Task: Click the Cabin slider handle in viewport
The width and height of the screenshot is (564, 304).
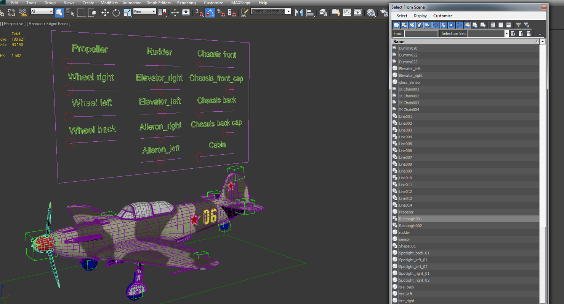Action: [199, 156]
